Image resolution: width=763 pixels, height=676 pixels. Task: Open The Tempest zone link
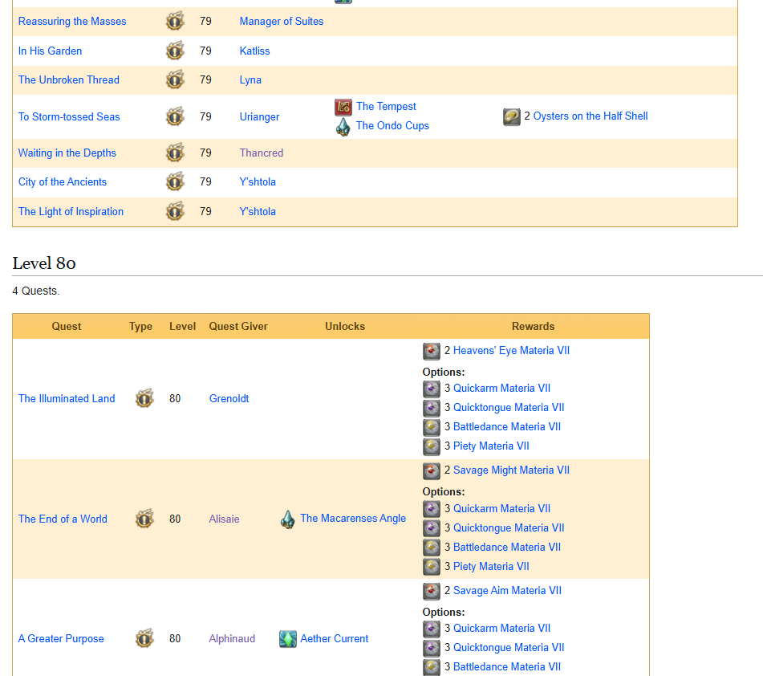[386, 106]
